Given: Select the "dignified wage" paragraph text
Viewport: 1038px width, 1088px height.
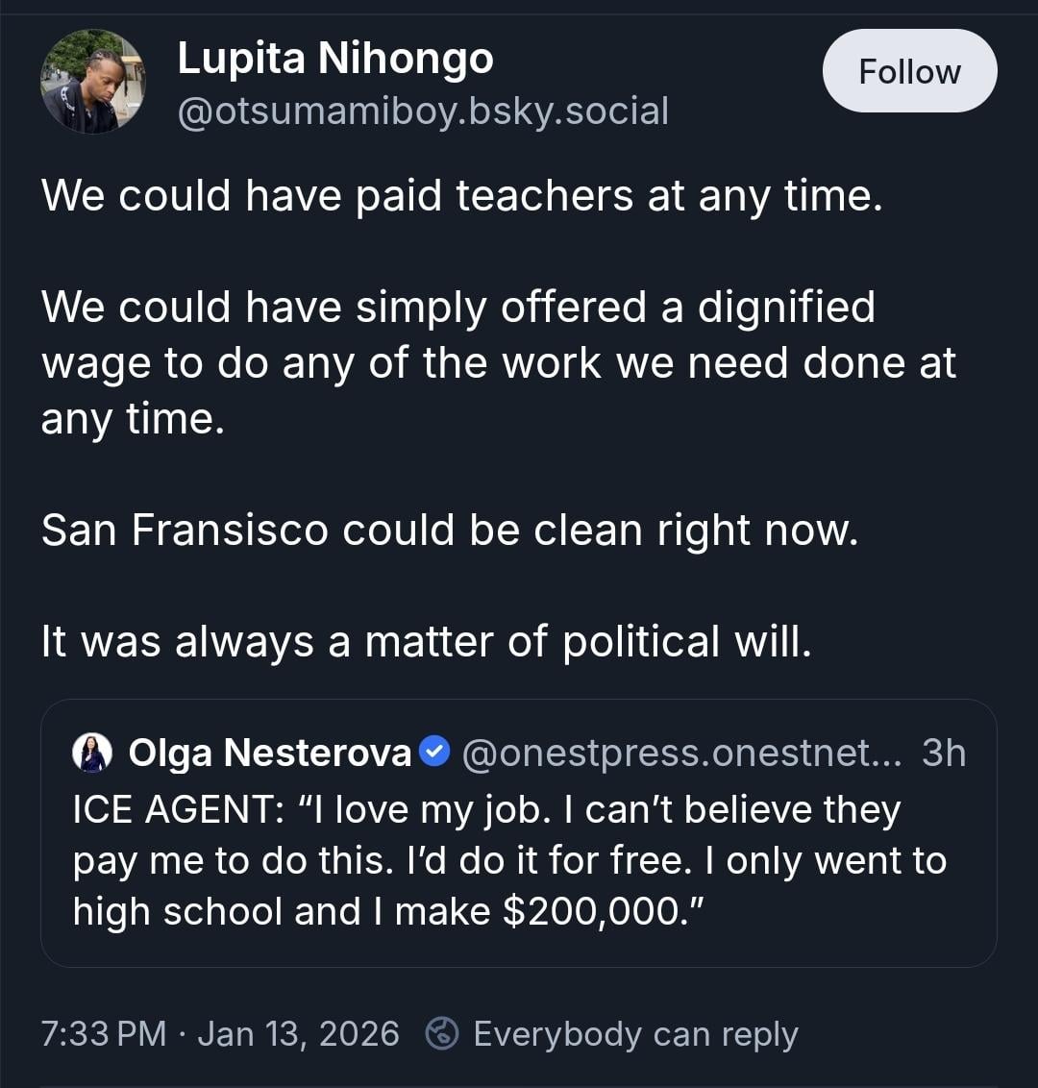Looking at the screenshot, I should point(498,363).
